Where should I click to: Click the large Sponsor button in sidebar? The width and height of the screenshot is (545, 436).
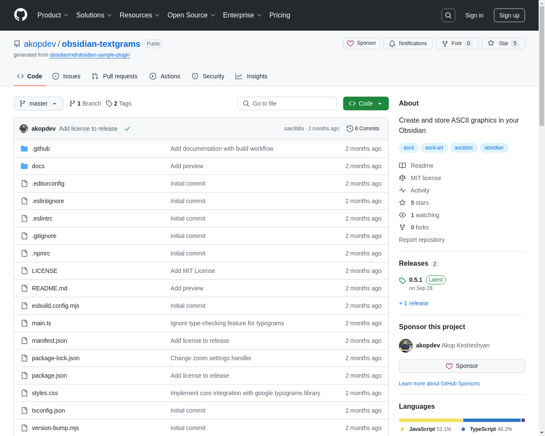(462, 366)
